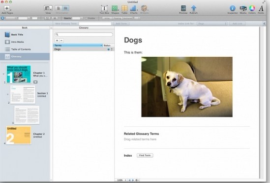Go to previous page arrow at bottom

tap(129, 180)
